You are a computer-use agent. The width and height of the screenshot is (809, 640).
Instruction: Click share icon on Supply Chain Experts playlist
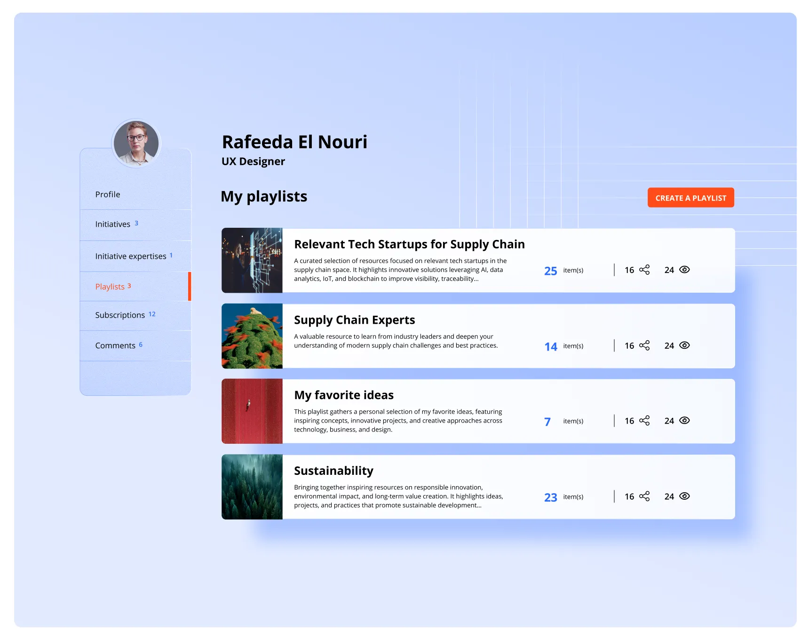(x=644, y=345)
